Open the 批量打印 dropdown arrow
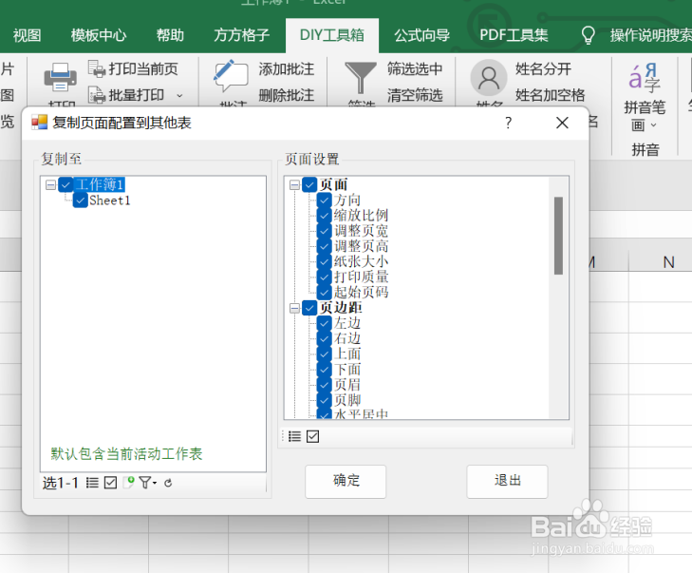The height and width of the screenshot is (573, 692). [x=179, y=95]
